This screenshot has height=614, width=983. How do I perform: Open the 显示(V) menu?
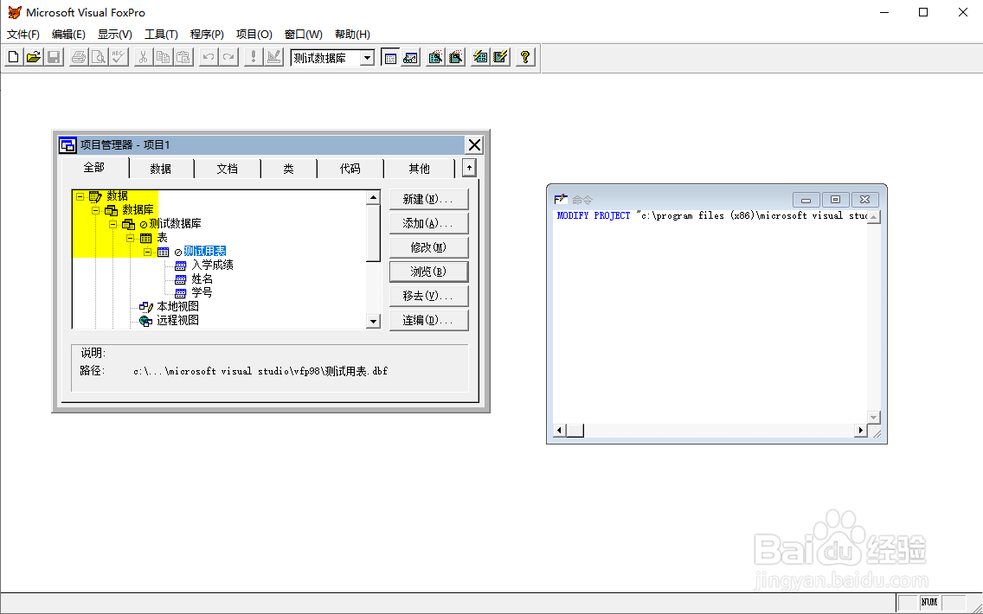(115, 35)
